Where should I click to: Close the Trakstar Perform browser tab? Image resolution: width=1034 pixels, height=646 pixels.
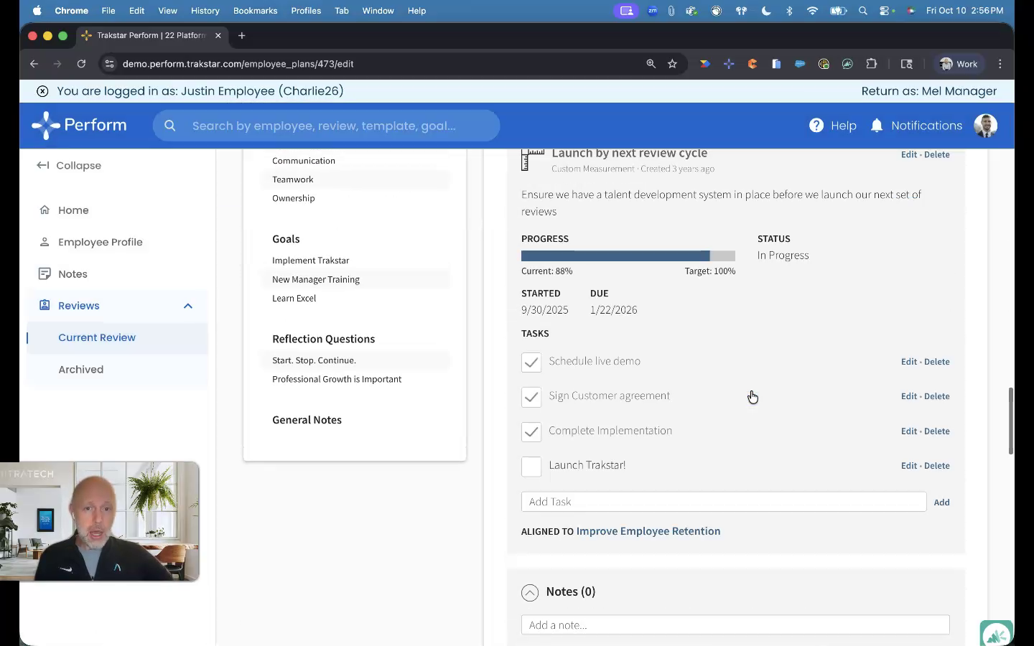218,35
